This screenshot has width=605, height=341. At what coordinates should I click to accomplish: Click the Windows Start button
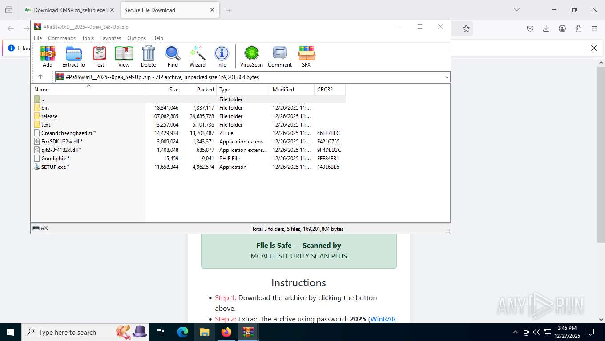(x=11, y=332)
